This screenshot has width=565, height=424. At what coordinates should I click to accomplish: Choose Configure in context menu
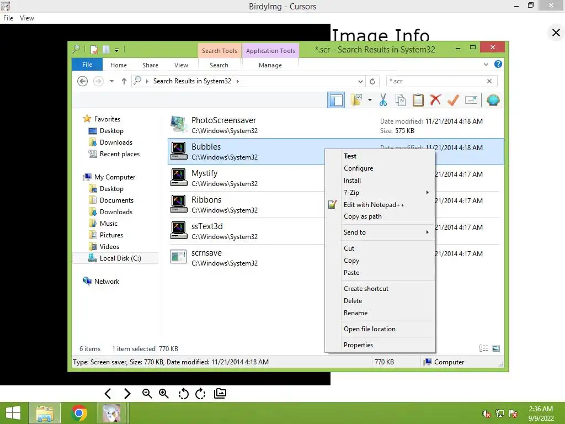pos(380,168)
